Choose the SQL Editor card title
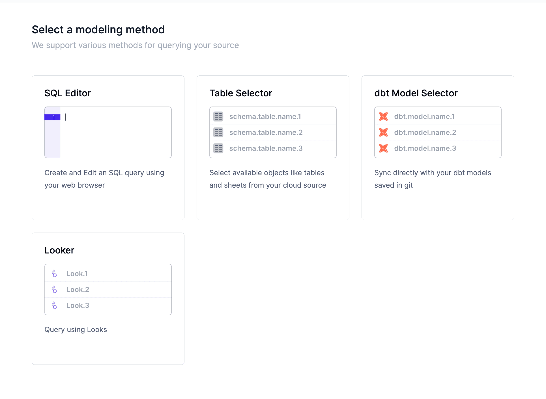The width and height of the screenshot is (546, 399). pyautogui.click(x=68, y=93)
